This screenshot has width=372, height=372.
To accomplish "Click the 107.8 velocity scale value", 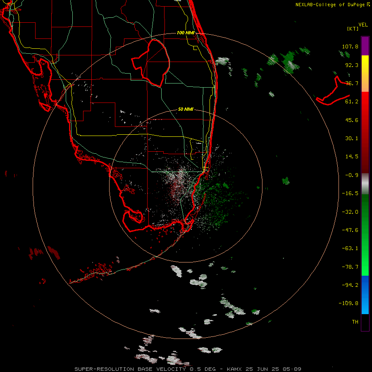I will point(350,46).
